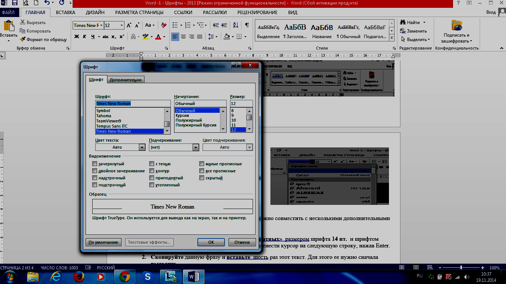
Task: Open Change Case (Аа) dropdown
Action: (x=150, y=25)
